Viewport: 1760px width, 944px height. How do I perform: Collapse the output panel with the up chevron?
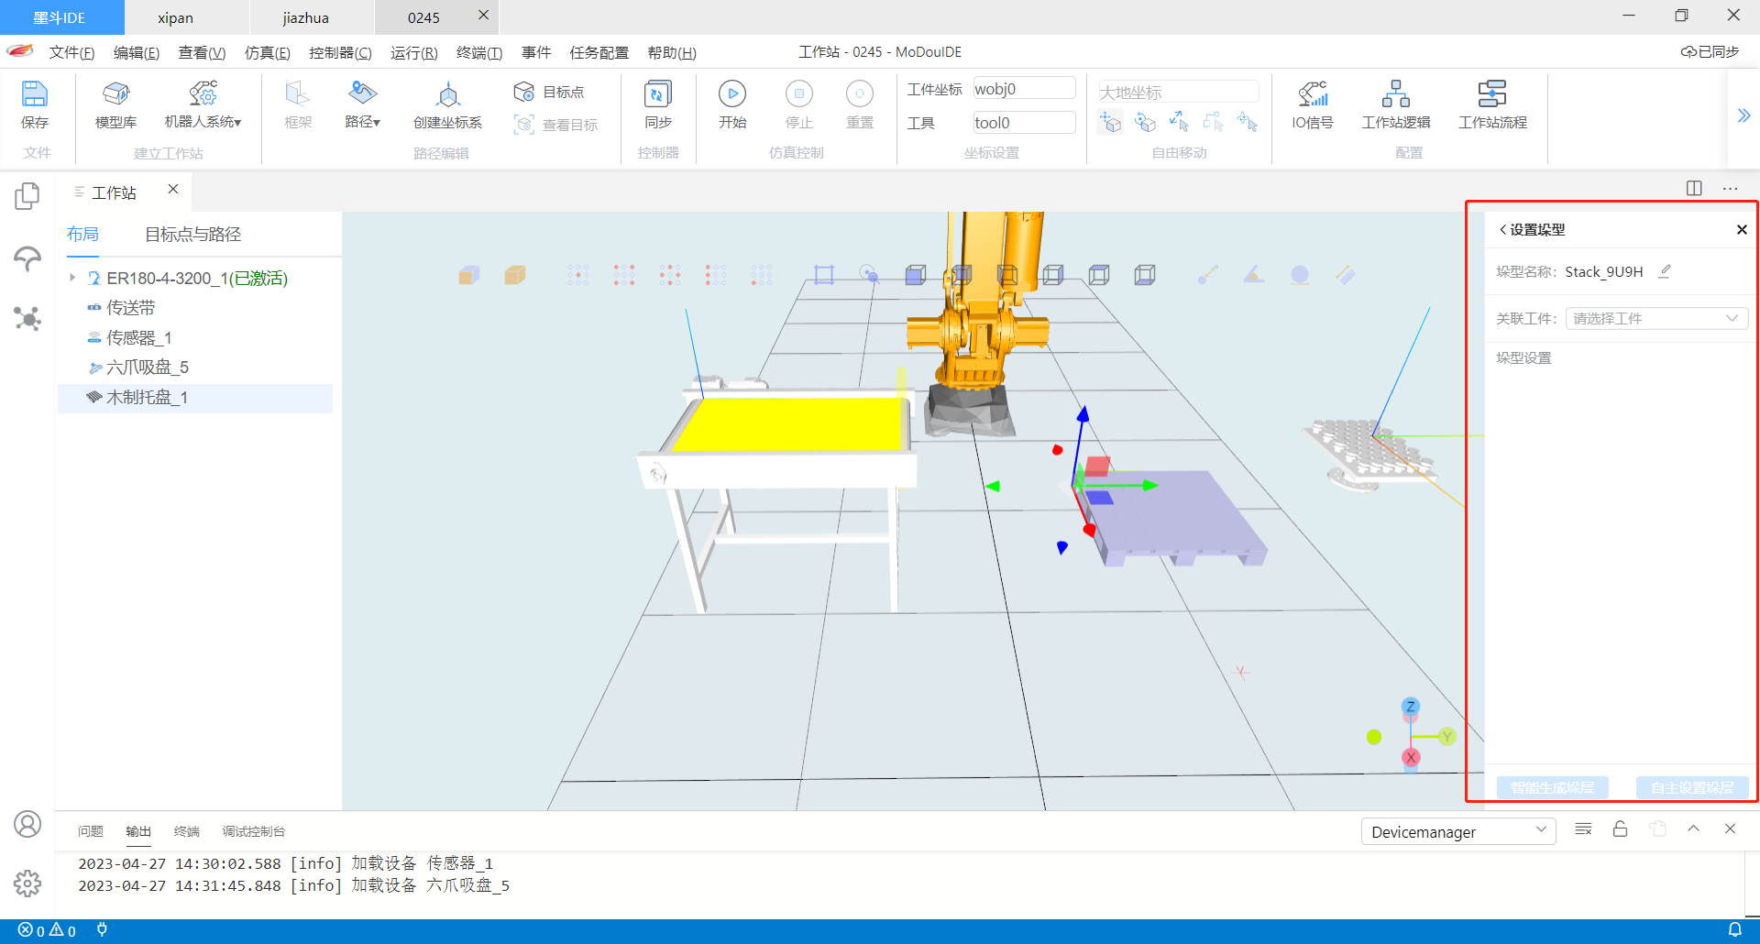[x=1693, y=829]
